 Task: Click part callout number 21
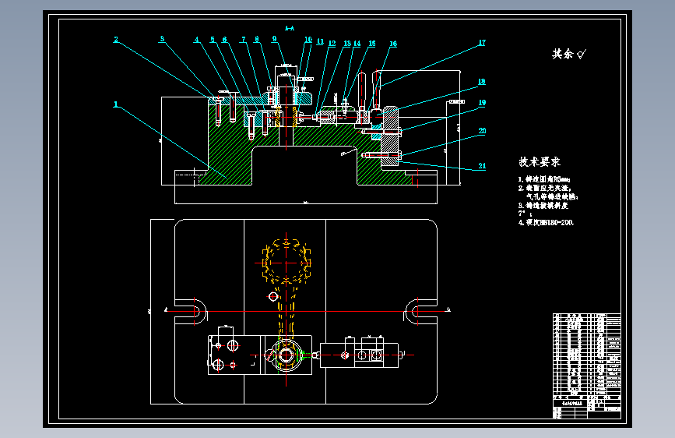pos(482,165)
